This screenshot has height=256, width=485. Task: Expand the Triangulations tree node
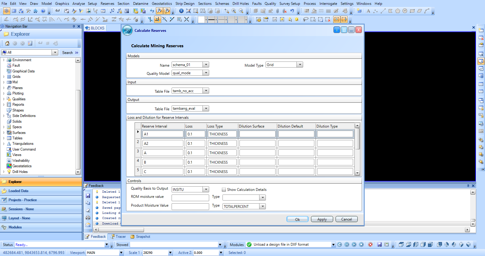pos(4,144)
